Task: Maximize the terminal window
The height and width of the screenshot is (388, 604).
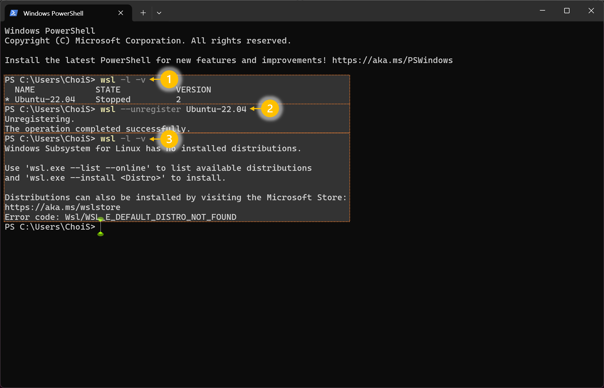Action: tap(567, 11)
